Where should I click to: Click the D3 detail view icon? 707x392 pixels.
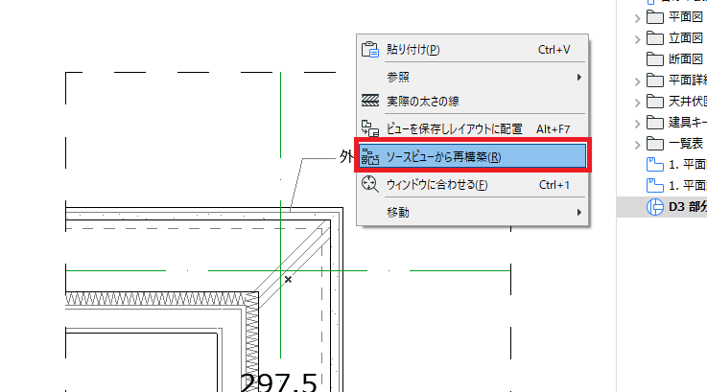point(654,207)
